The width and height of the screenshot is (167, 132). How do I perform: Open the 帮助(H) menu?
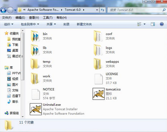click(62, 18)
